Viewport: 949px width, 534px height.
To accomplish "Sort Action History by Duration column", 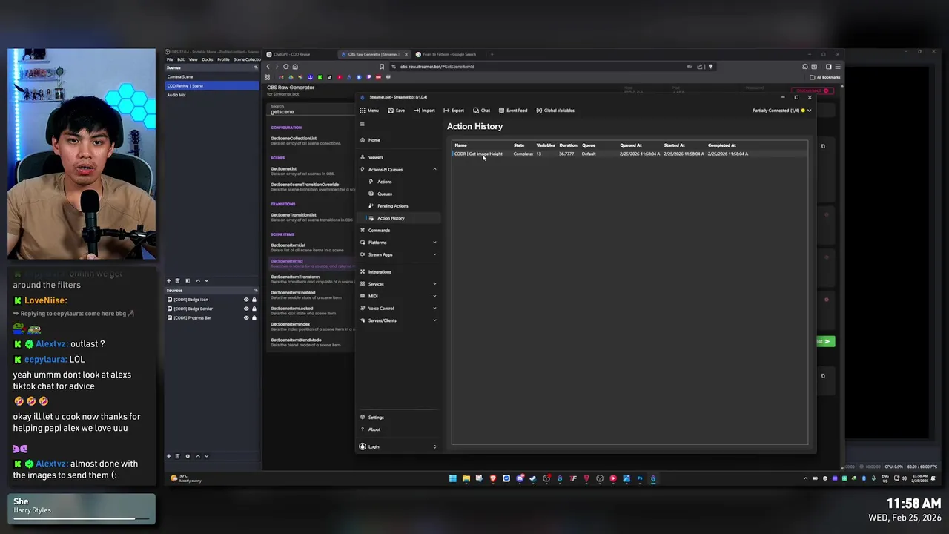I will 568,145.
